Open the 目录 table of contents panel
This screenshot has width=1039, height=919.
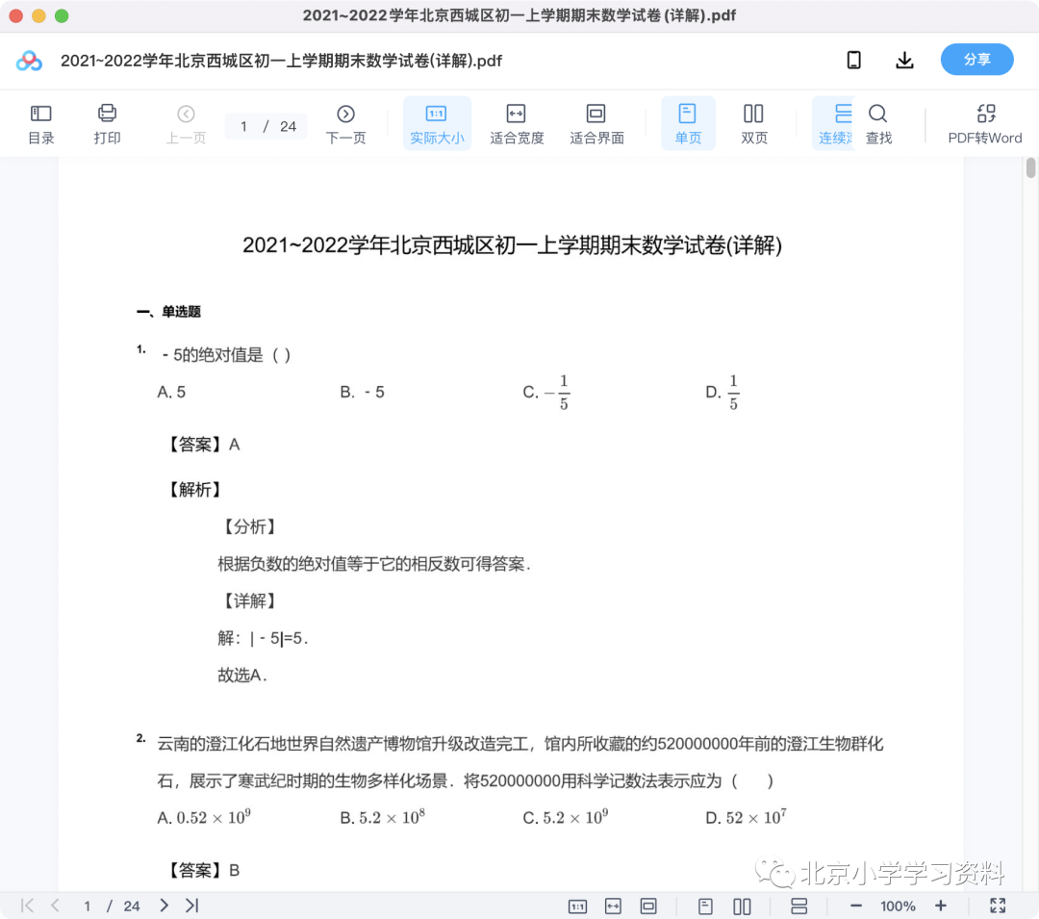41,124
